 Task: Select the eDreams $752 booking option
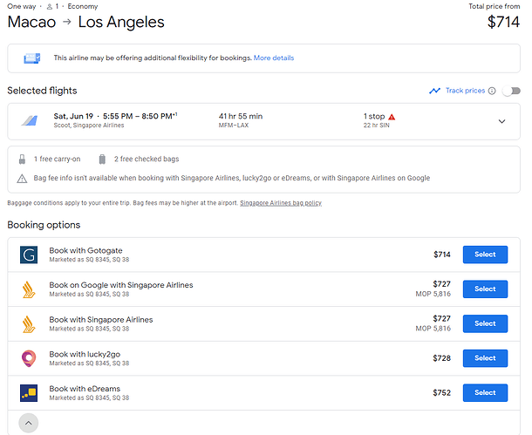[x=485, y=393]
